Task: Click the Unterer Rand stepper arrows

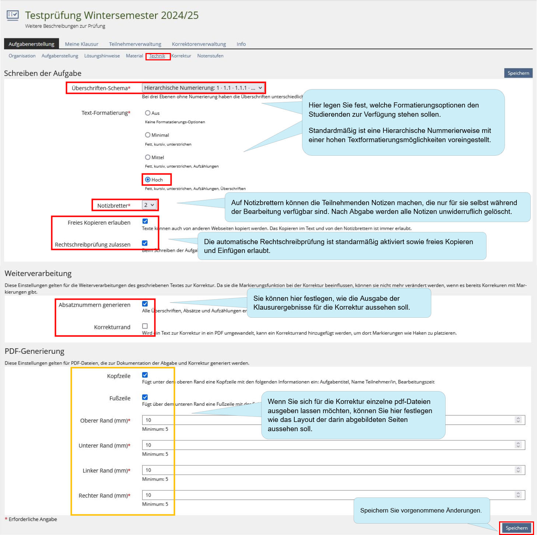Action: click(x=518, y=445)
